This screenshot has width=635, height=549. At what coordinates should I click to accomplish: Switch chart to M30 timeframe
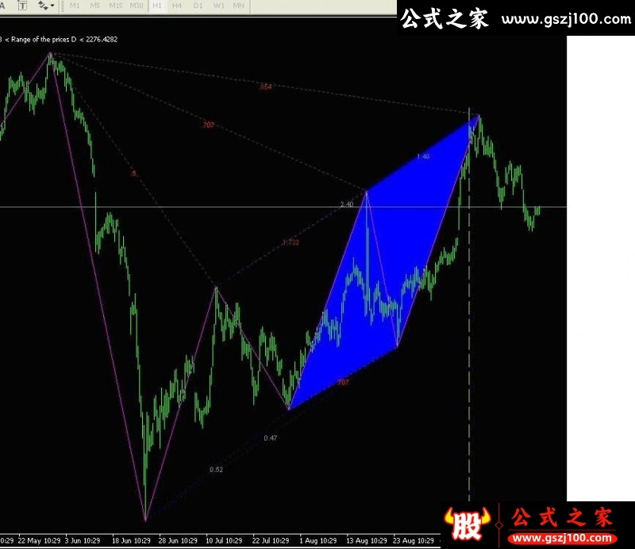pyautogui.click(x=137, y=6)
